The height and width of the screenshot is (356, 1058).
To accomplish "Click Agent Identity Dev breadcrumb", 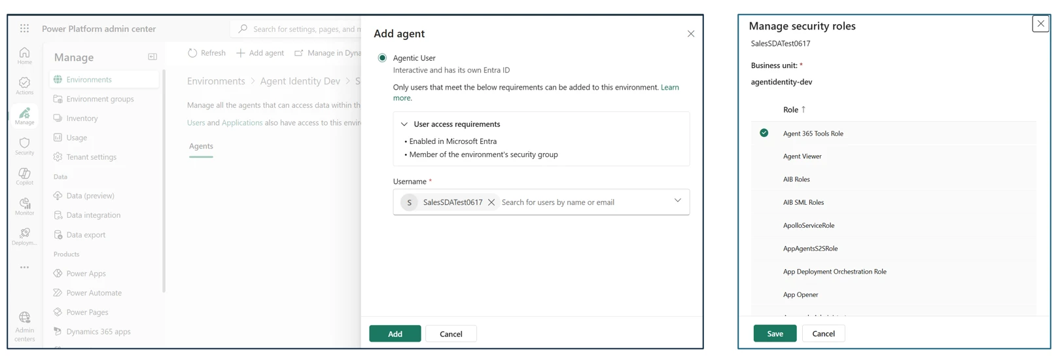I will point(300,81).
